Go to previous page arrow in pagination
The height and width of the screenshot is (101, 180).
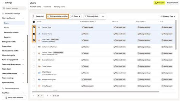pos(34,96)
